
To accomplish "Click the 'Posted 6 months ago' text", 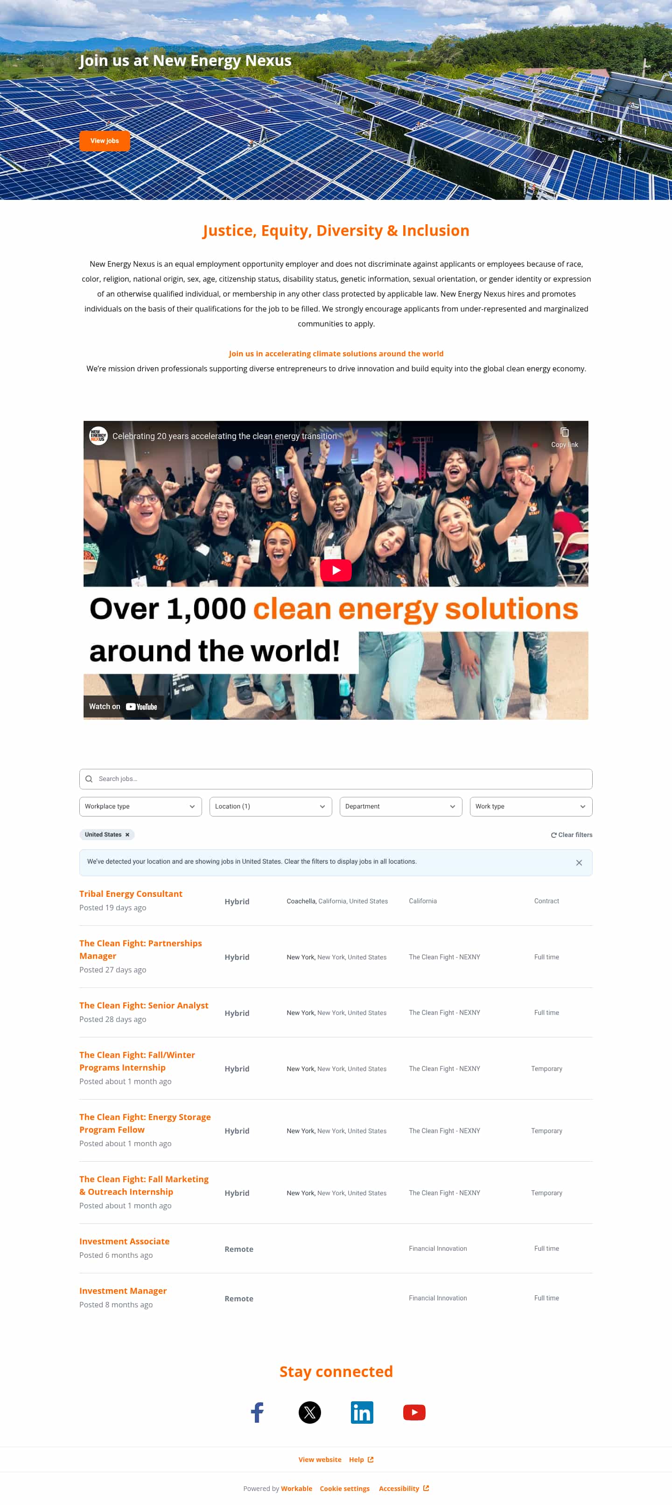I will click(x=116, y=1256).
